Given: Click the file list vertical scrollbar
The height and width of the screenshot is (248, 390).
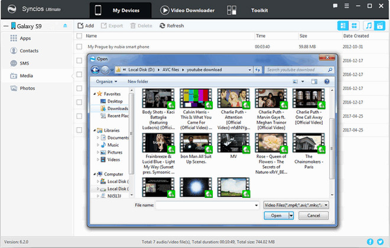Looking at the screenshot, I should [331, 148].
